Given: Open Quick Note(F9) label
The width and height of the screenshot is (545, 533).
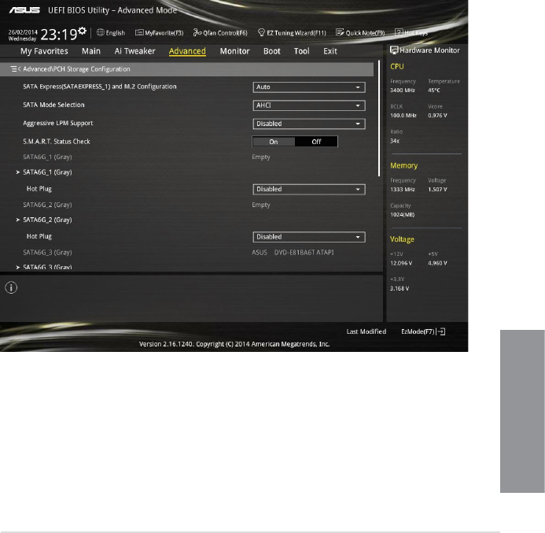Looking at the screenshot, I should point(366,33).
